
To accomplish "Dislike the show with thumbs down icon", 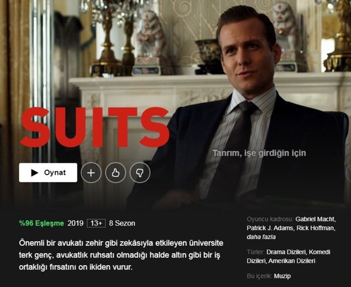I will point(140,173).
